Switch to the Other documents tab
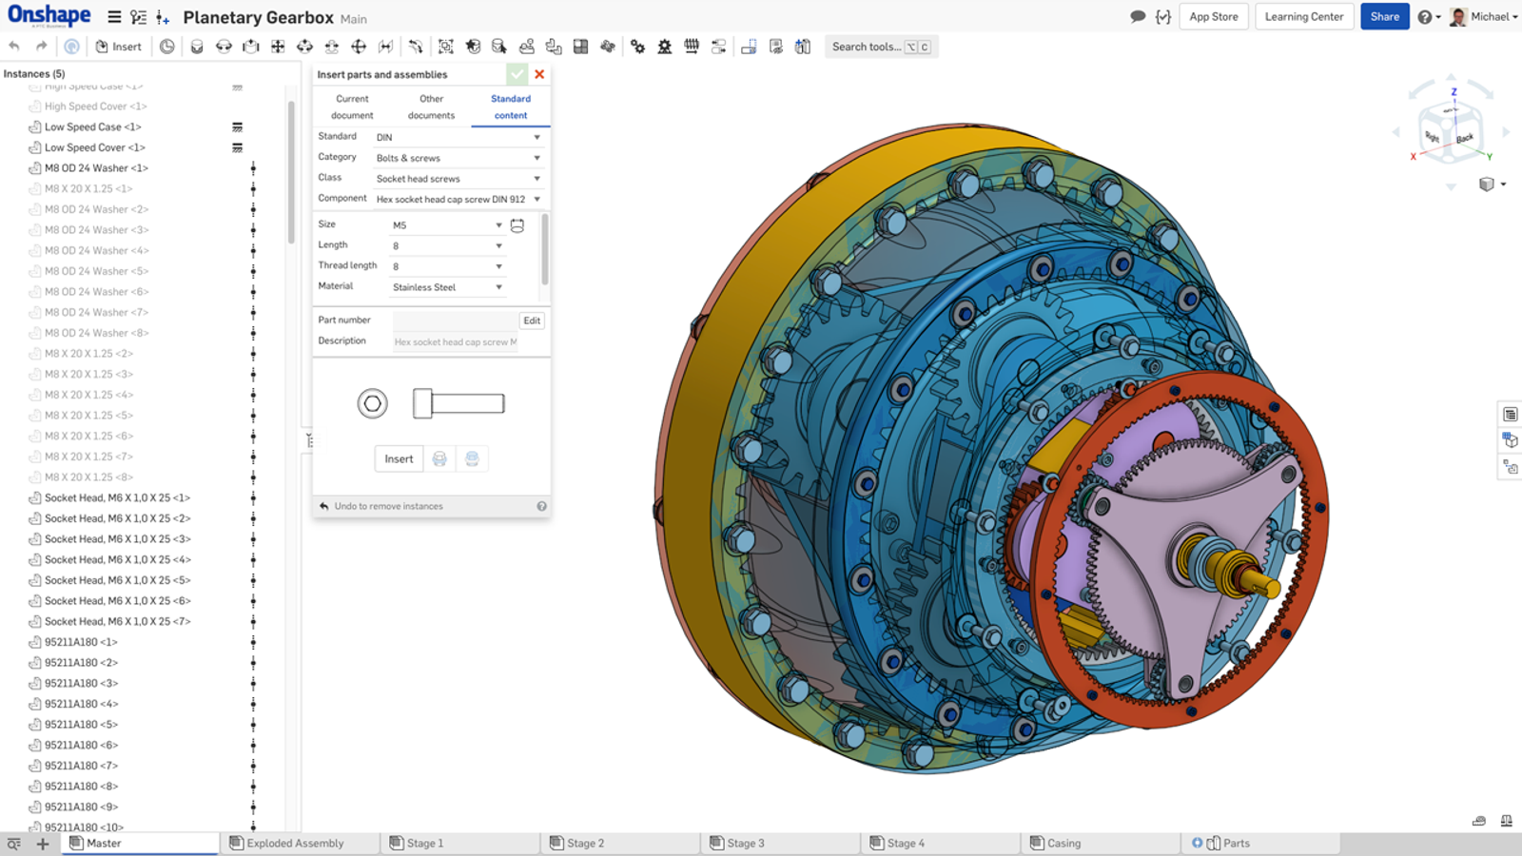The image size is (1522, 856). [431, 107]
